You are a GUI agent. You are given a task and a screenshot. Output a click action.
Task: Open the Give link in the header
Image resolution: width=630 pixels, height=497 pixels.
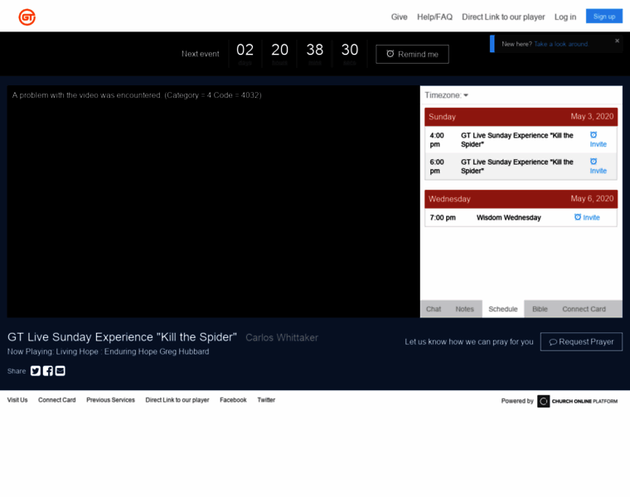(399, 17)
